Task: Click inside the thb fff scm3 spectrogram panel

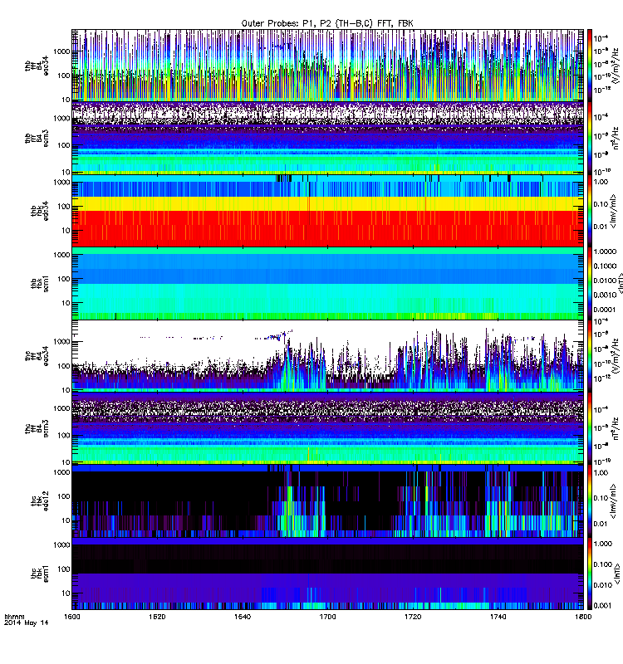Action: tap(327, 139)
